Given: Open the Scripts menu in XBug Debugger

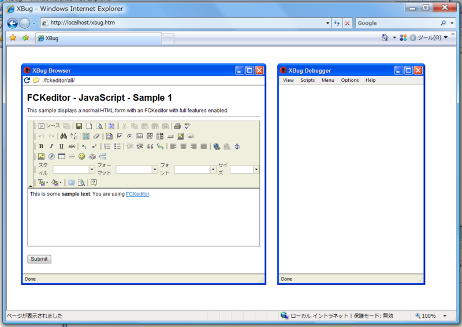Looking at the screenshot, I should [308, 80].
